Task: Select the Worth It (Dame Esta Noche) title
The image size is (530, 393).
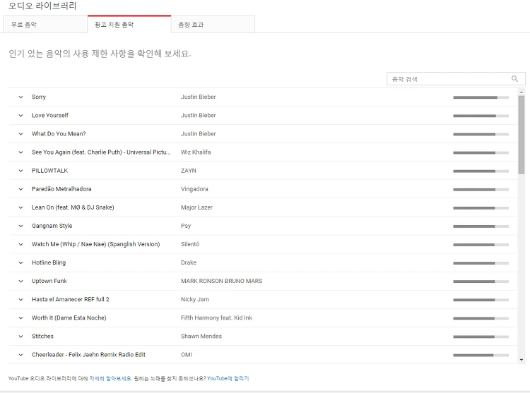Action: coord(69,318)
